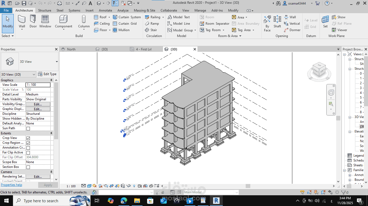Switch to the Structure ribbon tab

pos(45,10)
